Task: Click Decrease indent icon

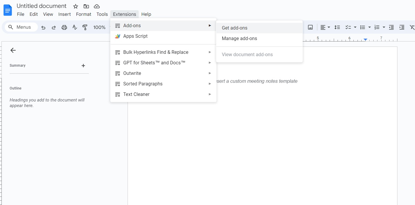Action: click(391, 27)
